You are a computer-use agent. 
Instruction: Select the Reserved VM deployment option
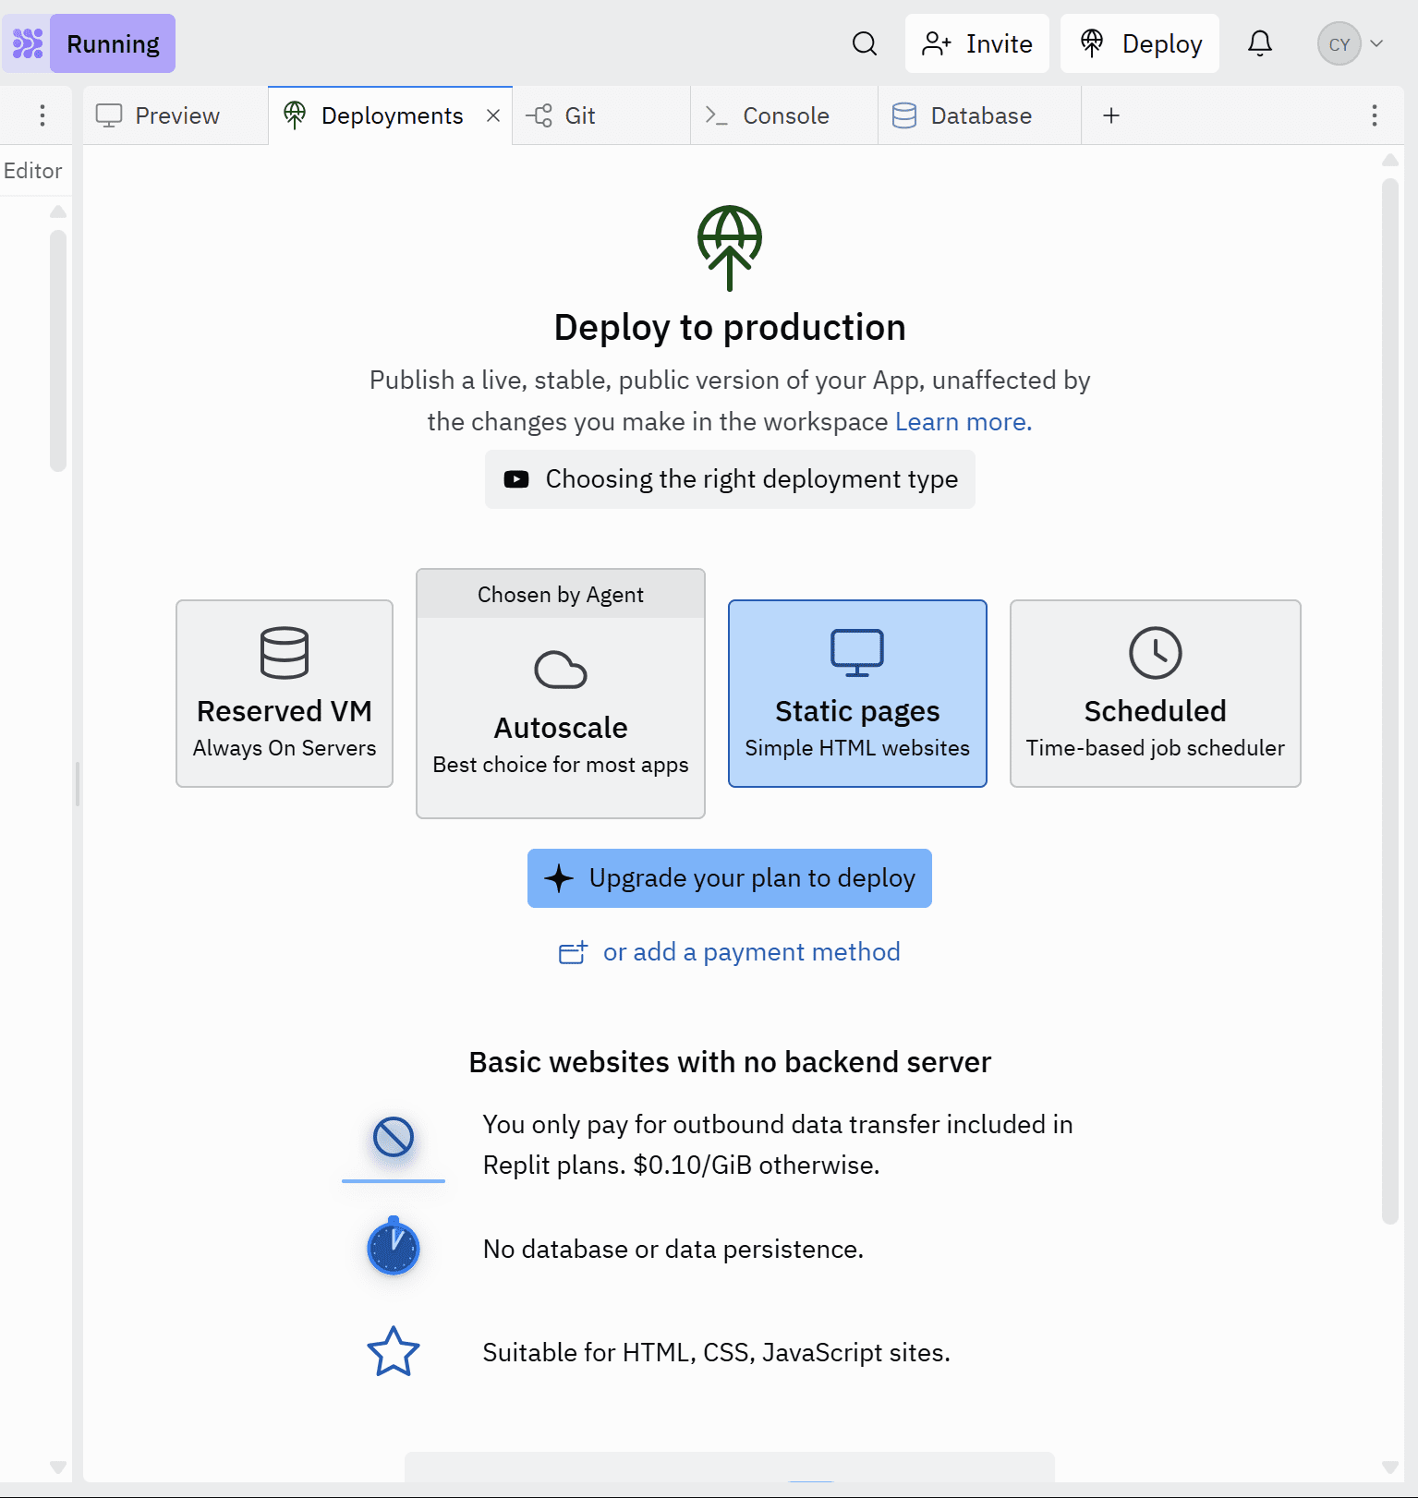[x=285, y=694]
